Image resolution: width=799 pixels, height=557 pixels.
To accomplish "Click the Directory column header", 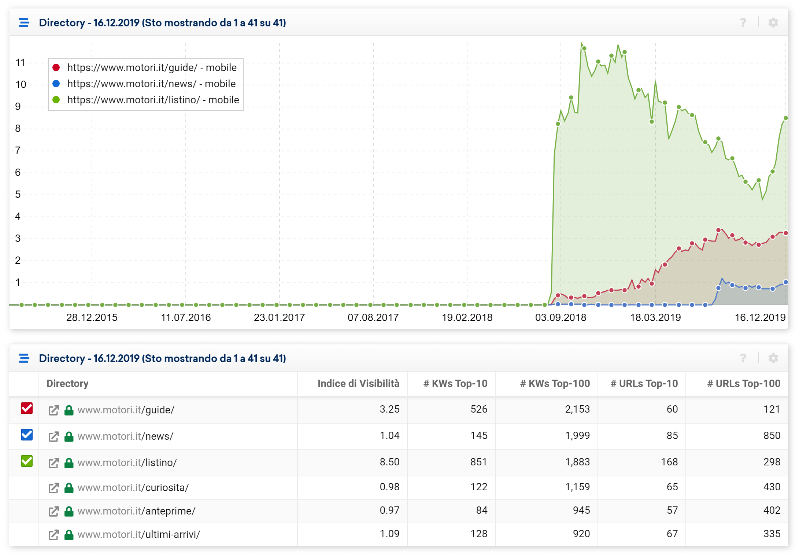I will pyautogui.click(x=67, y=383).
